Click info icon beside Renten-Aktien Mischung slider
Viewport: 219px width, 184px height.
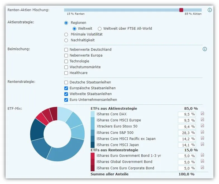click(210, 10)
